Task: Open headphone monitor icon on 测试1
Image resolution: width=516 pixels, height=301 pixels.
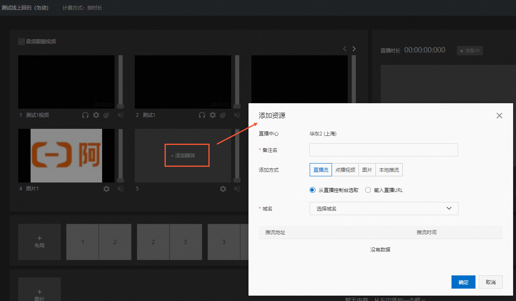Action: pos(202,115)
